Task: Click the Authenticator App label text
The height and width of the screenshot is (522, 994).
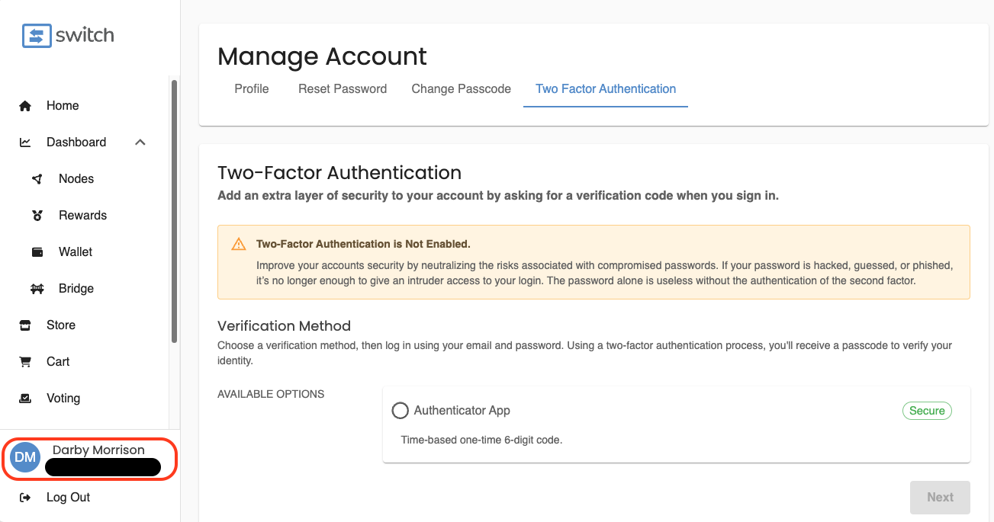Action: coord(462,411)
